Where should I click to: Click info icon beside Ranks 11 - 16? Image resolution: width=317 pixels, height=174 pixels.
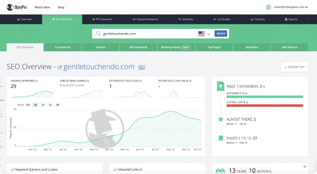(x=245, y=124)
